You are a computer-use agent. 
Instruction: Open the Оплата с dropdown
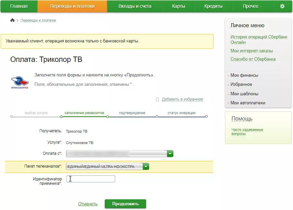[x=120, y=153]
